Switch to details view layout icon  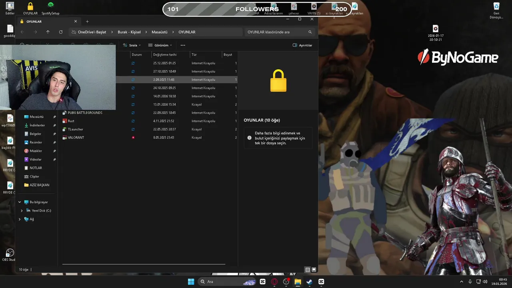pos(308,270)
